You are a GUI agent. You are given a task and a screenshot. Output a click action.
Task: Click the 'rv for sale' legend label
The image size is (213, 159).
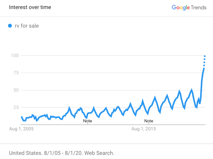[27, 26]
